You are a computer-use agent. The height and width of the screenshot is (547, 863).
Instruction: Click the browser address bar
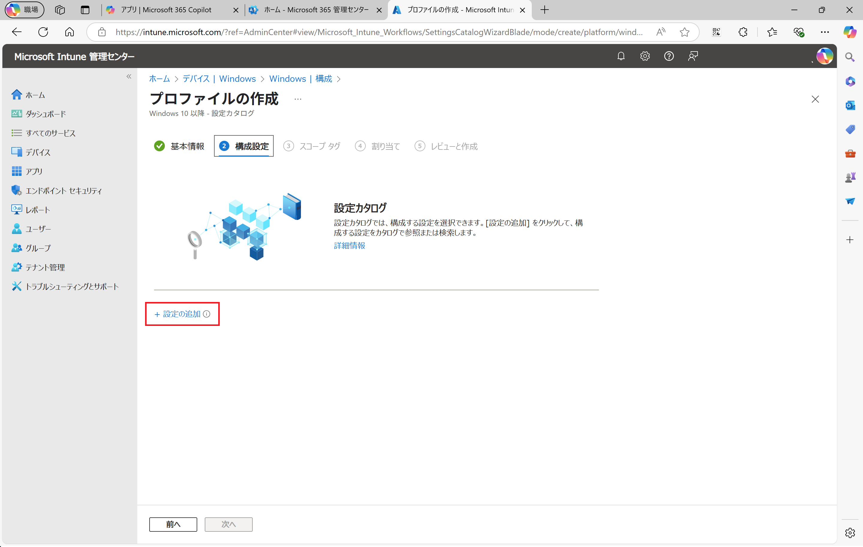click(x=359, y=32)
